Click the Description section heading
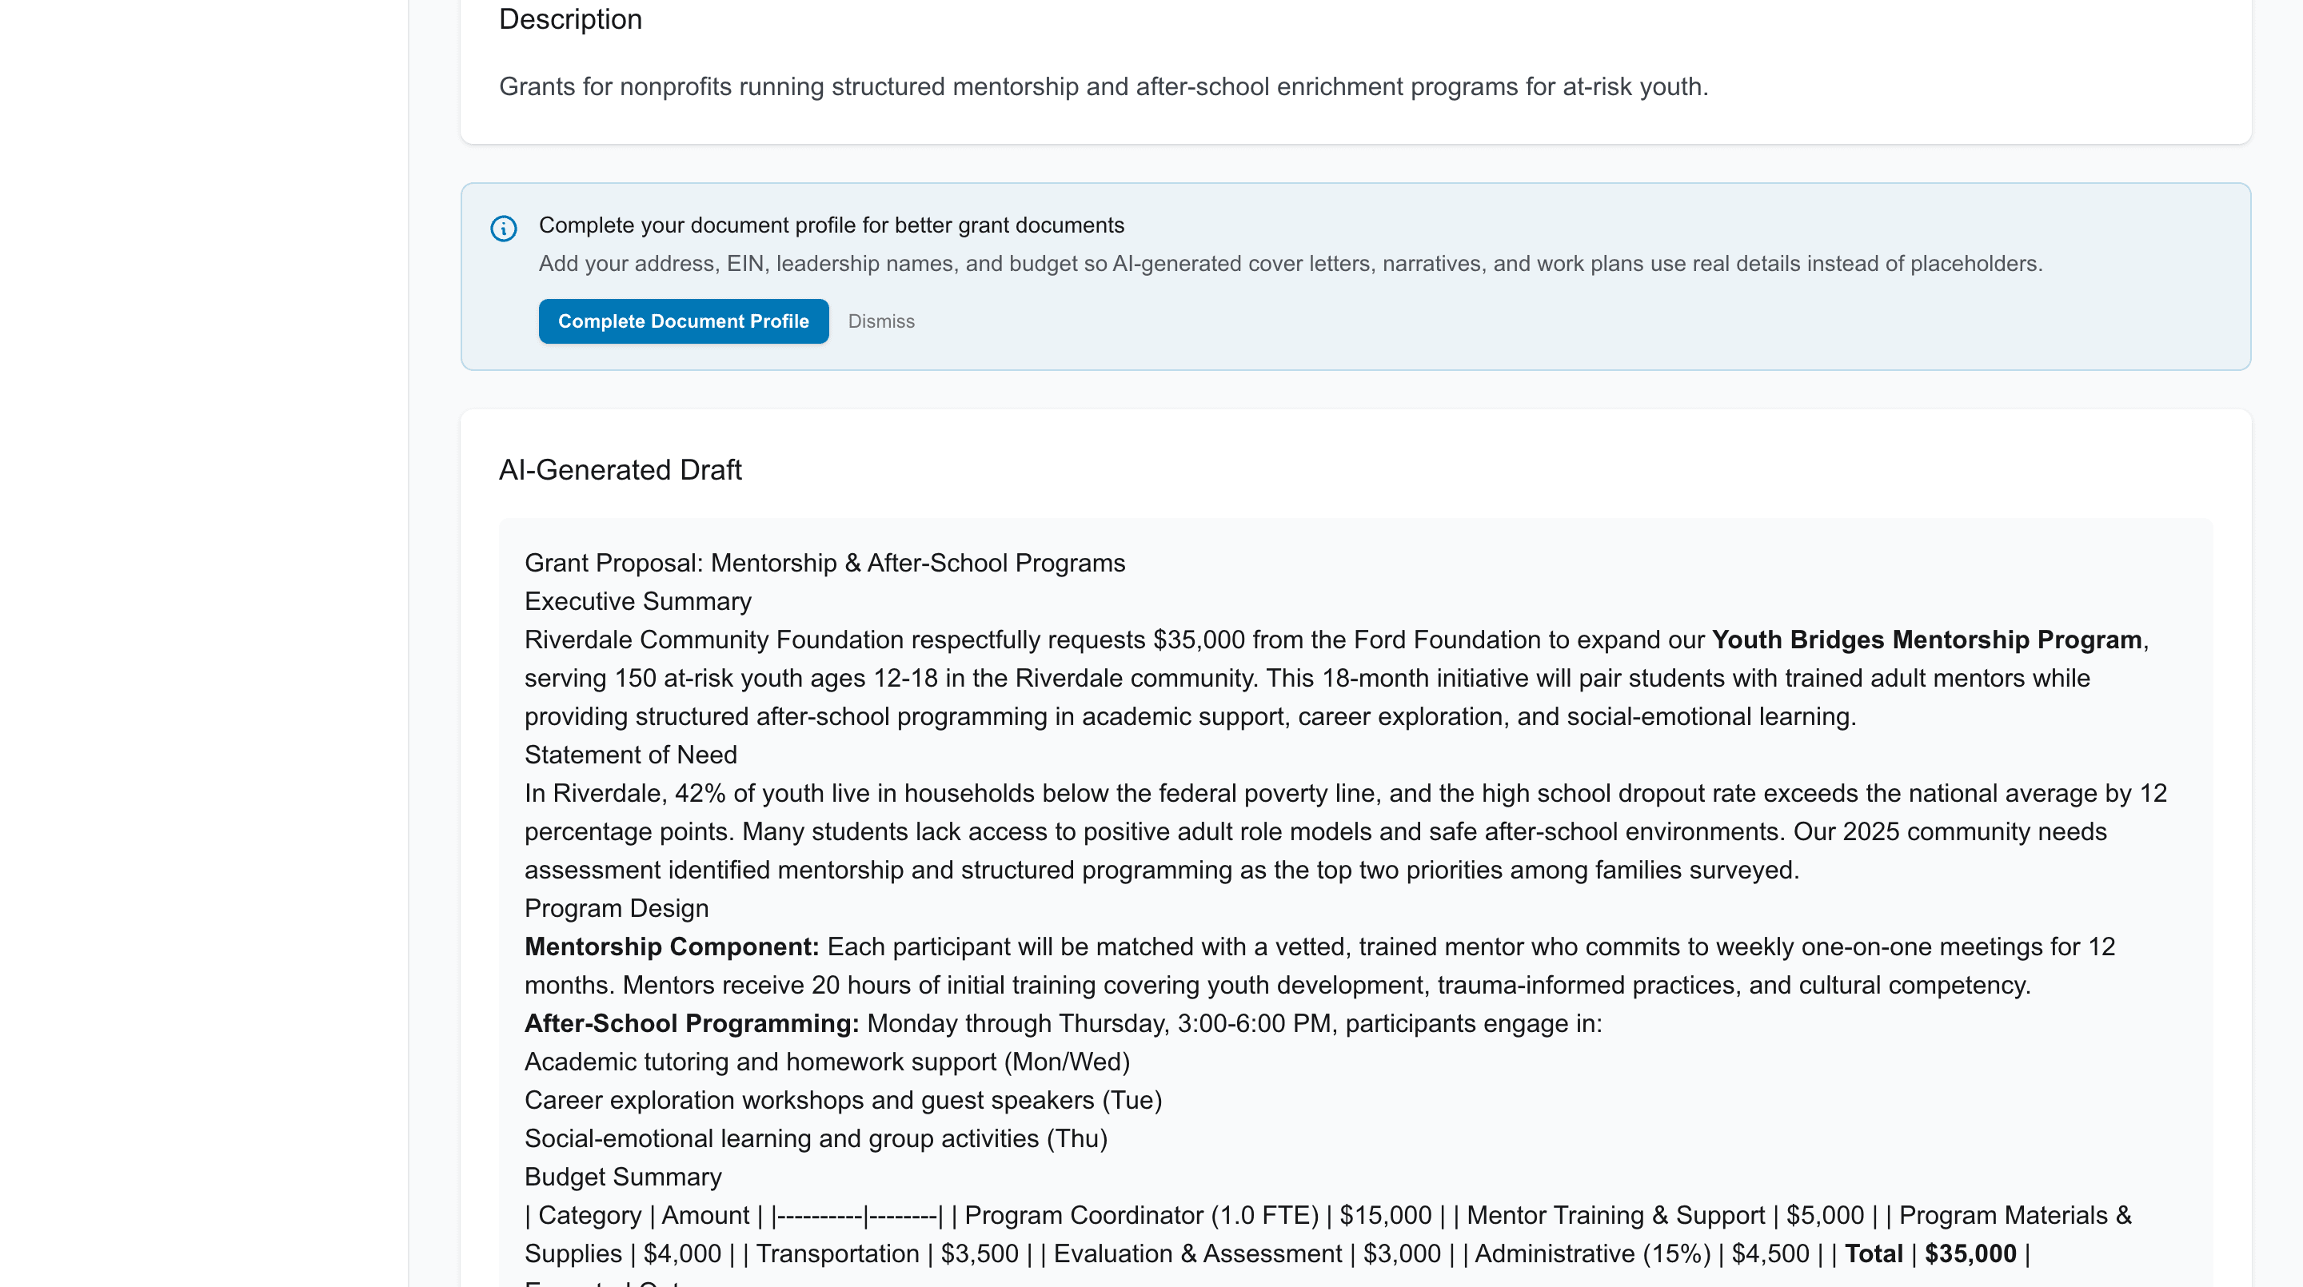This screenshot has width=2303, height=1287. coord(571,18)
